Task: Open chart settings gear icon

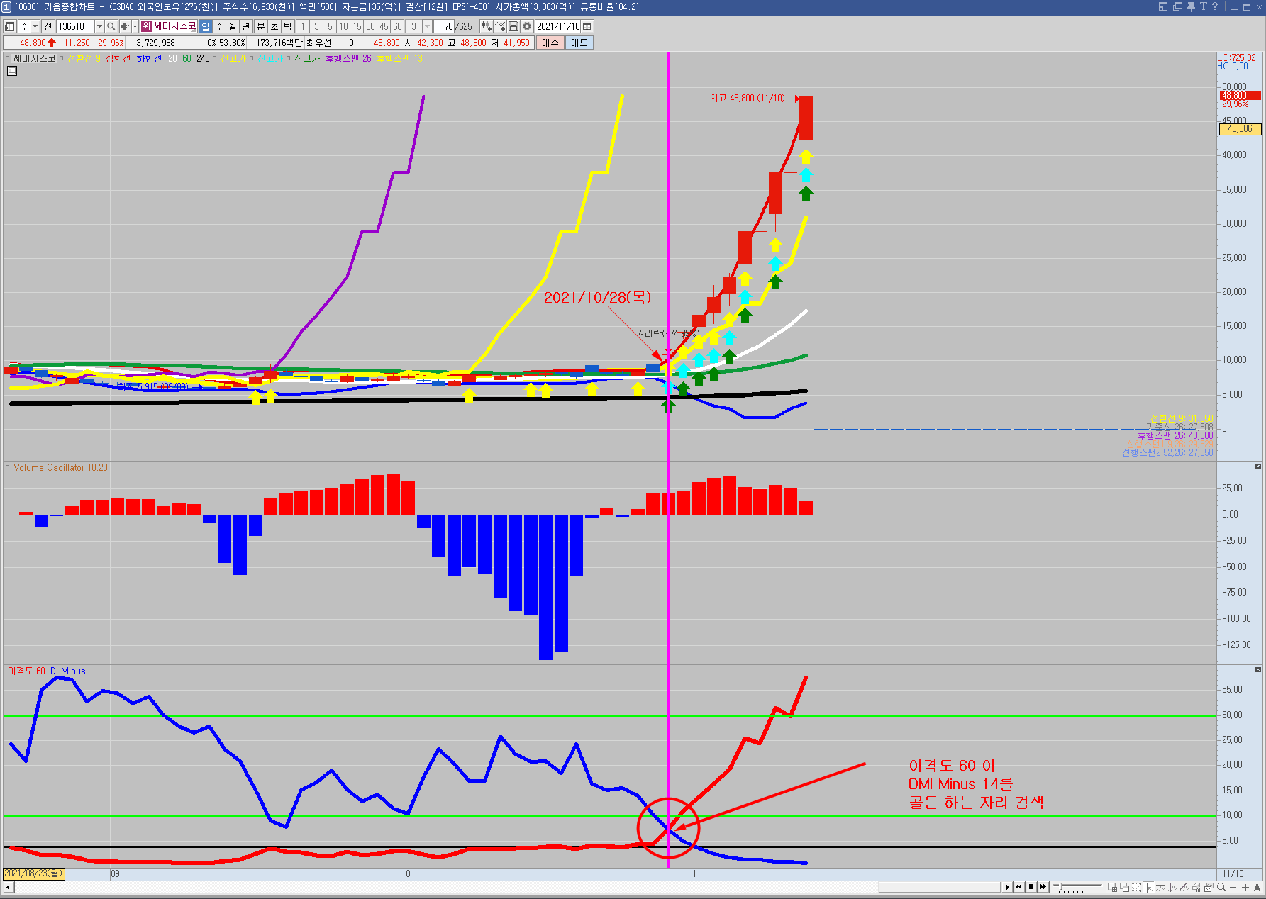Action: coord(527,26)
